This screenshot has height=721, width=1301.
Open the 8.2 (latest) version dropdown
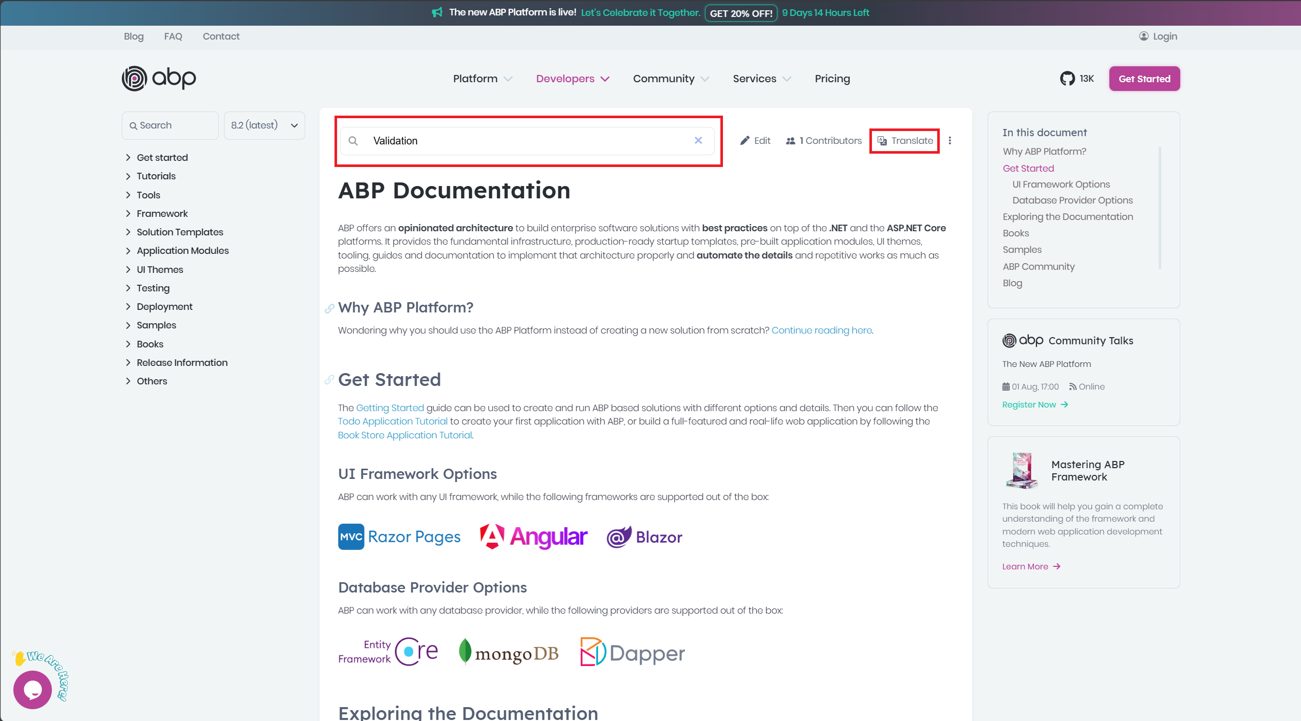[264, 125]
